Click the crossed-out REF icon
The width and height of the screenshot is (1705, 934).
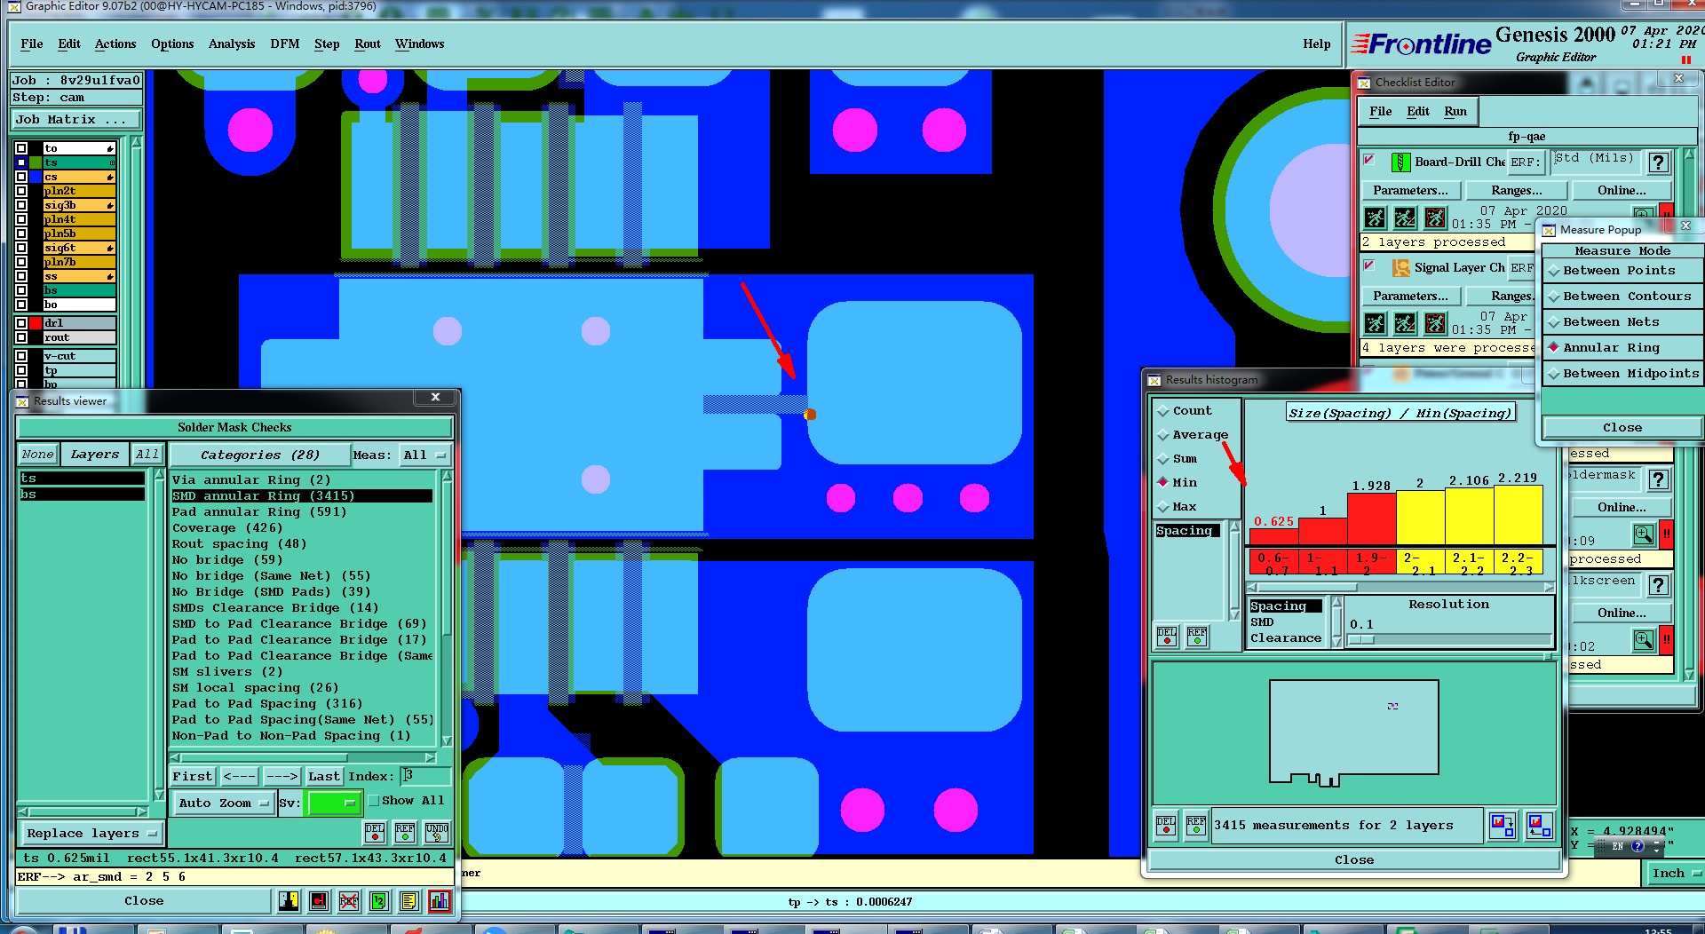(x=349, y=901)
